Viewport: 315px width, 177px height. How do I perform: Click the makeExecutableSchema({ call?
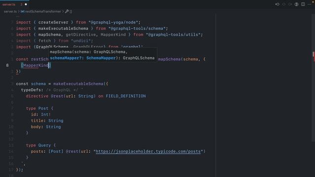click(81, 84)
